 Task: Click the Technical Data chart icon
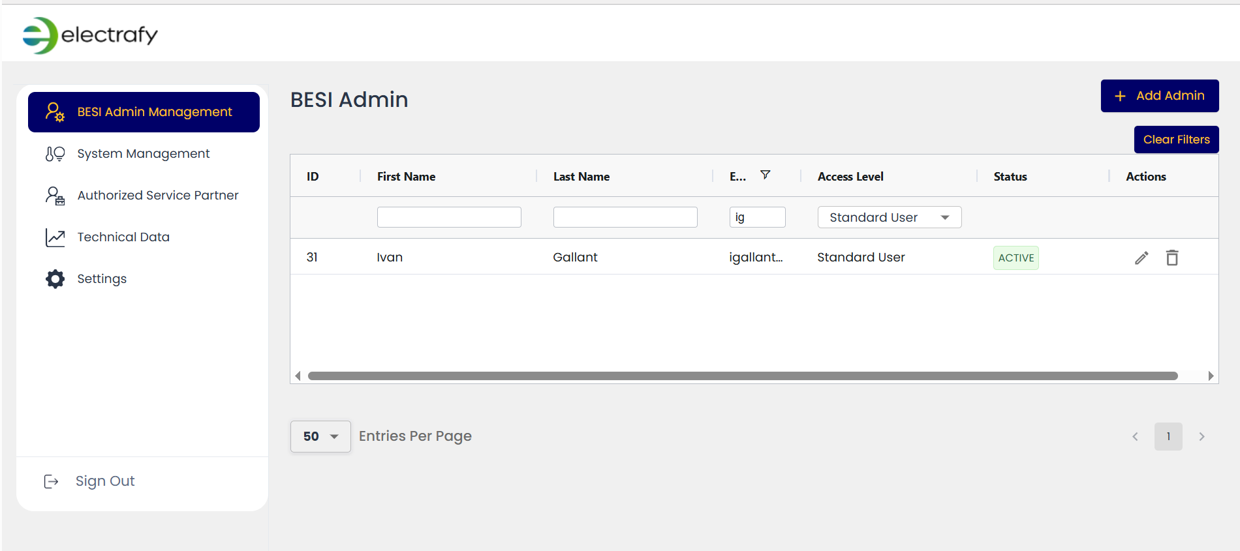(x=55, y=237)
